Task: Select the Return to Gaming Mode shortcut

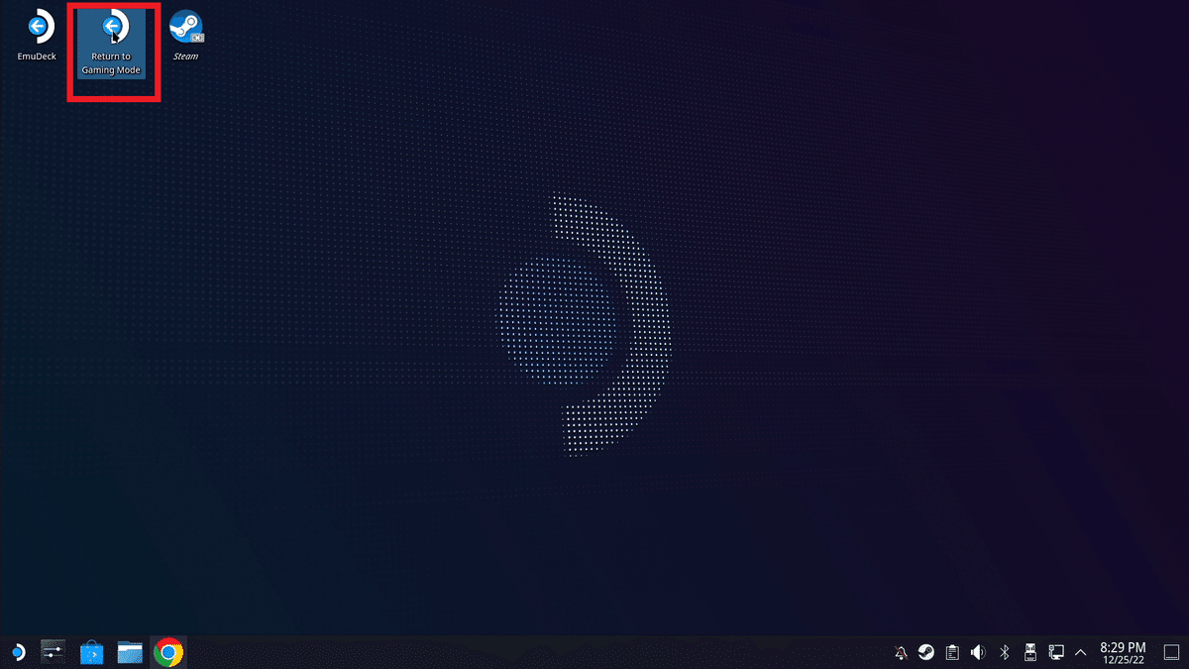Action: click(112, 45)
